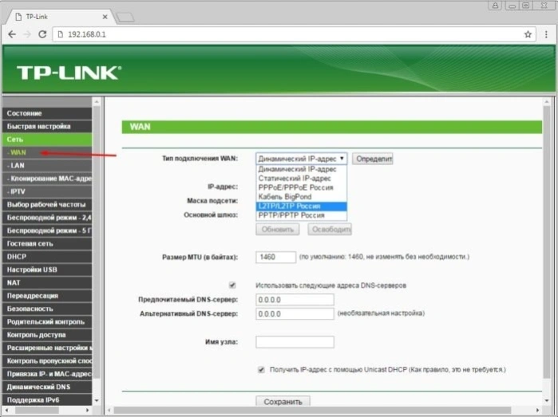Open a new tab button

point(125,17)
